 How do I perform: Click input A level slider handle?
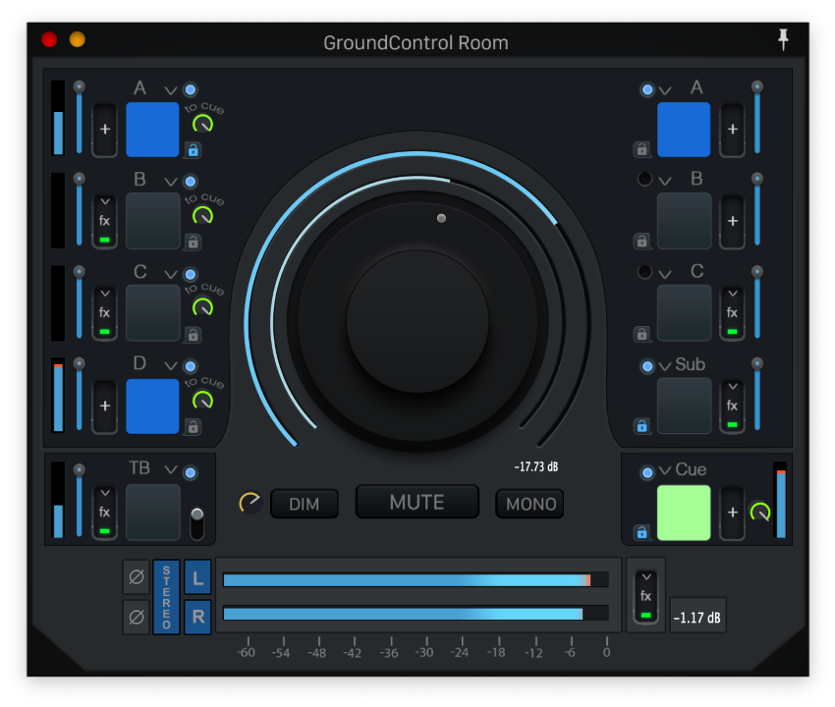pyautogui.click(x=79, y=86)
